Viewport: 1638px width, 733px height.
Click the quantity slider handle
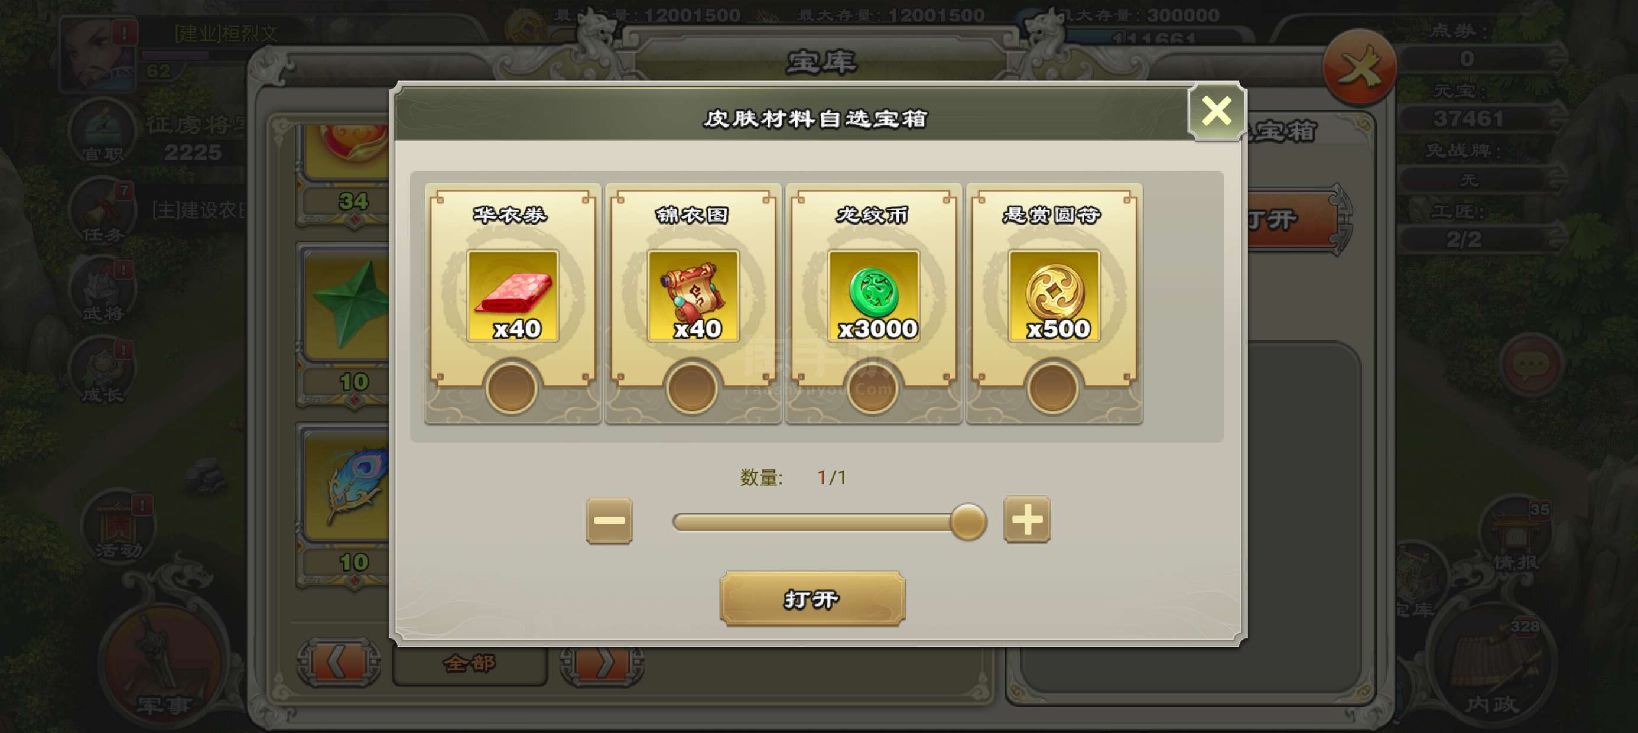pyautogui.click(x=967, y=522)
